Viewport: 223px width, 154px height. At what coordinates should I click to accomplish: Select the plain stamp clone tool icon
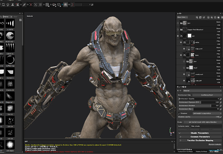coord(13,5)
